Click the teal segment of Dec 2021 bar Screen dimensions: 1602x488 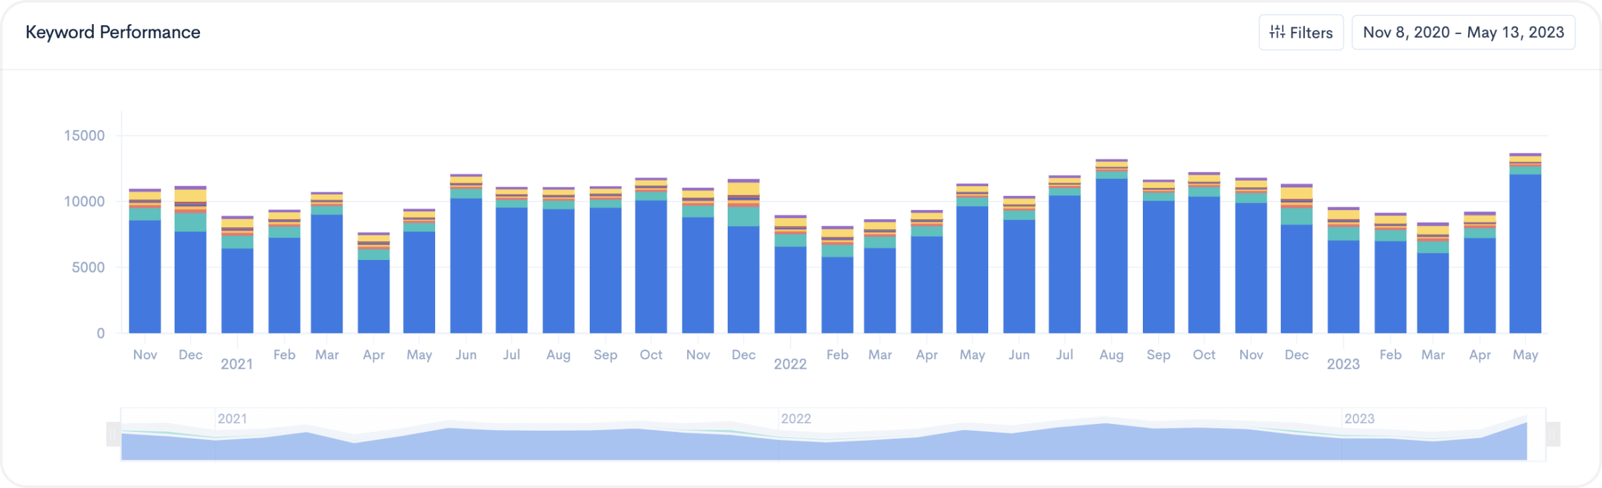tap(744, 217)
